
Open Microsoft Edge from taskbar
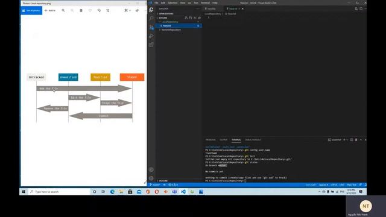click(x=112, y=192)
